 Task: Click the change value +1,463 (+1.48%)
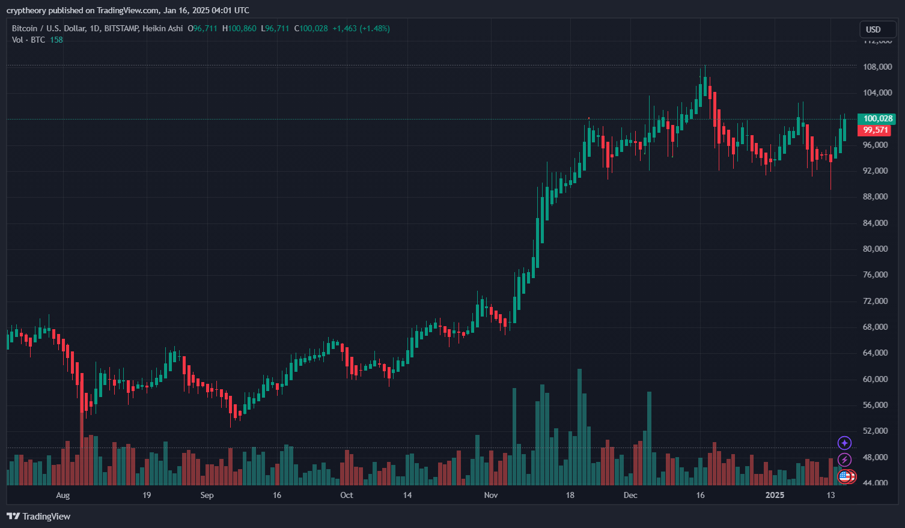click(361, 28)
